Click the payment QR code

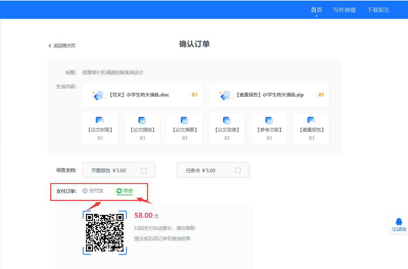click(x=105, y=233)
